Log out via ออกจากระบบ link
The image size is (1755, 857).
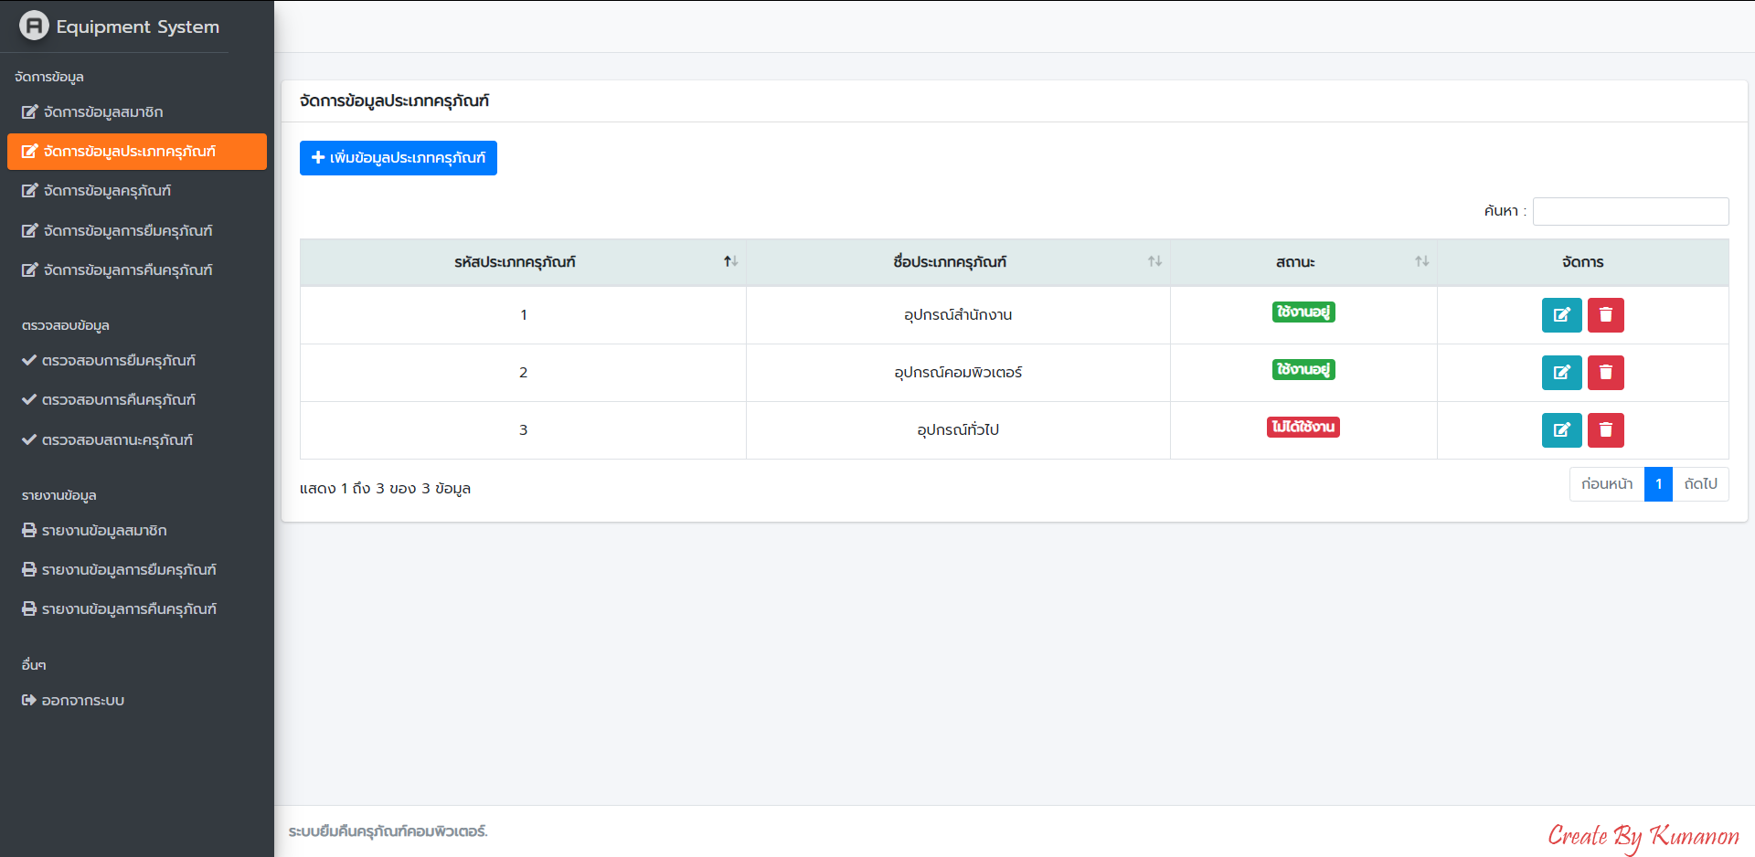pos(82,701)
